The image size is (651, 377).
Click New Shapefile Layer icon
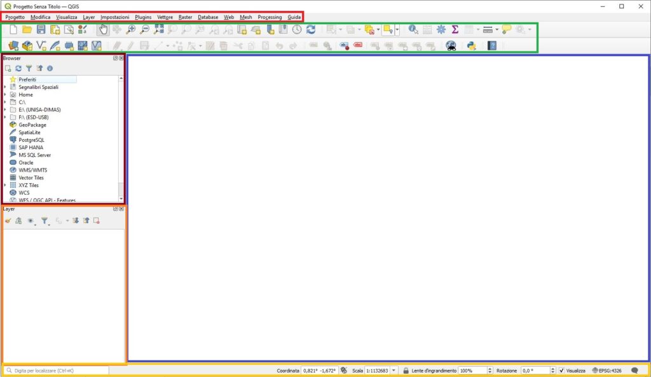41,46
